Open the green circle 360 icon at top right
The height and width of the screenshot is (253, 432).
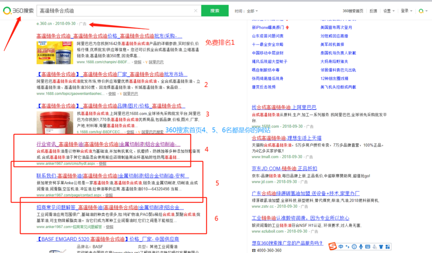point(421,11)
